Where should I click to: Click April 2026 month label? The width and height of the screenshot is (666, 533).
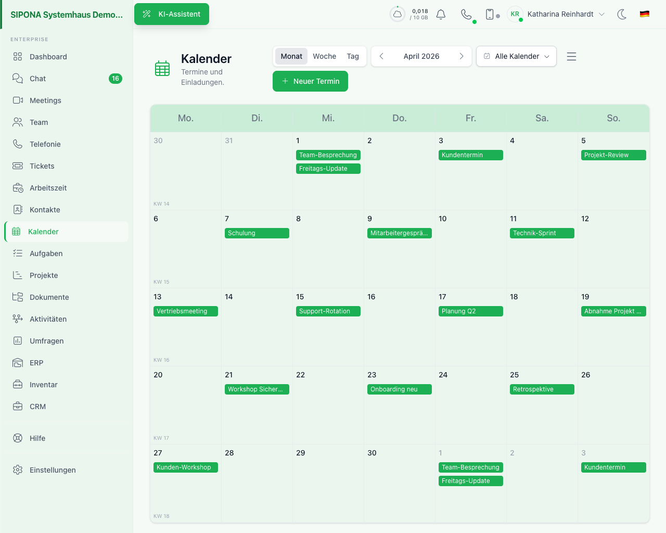[x=421, y=56]
